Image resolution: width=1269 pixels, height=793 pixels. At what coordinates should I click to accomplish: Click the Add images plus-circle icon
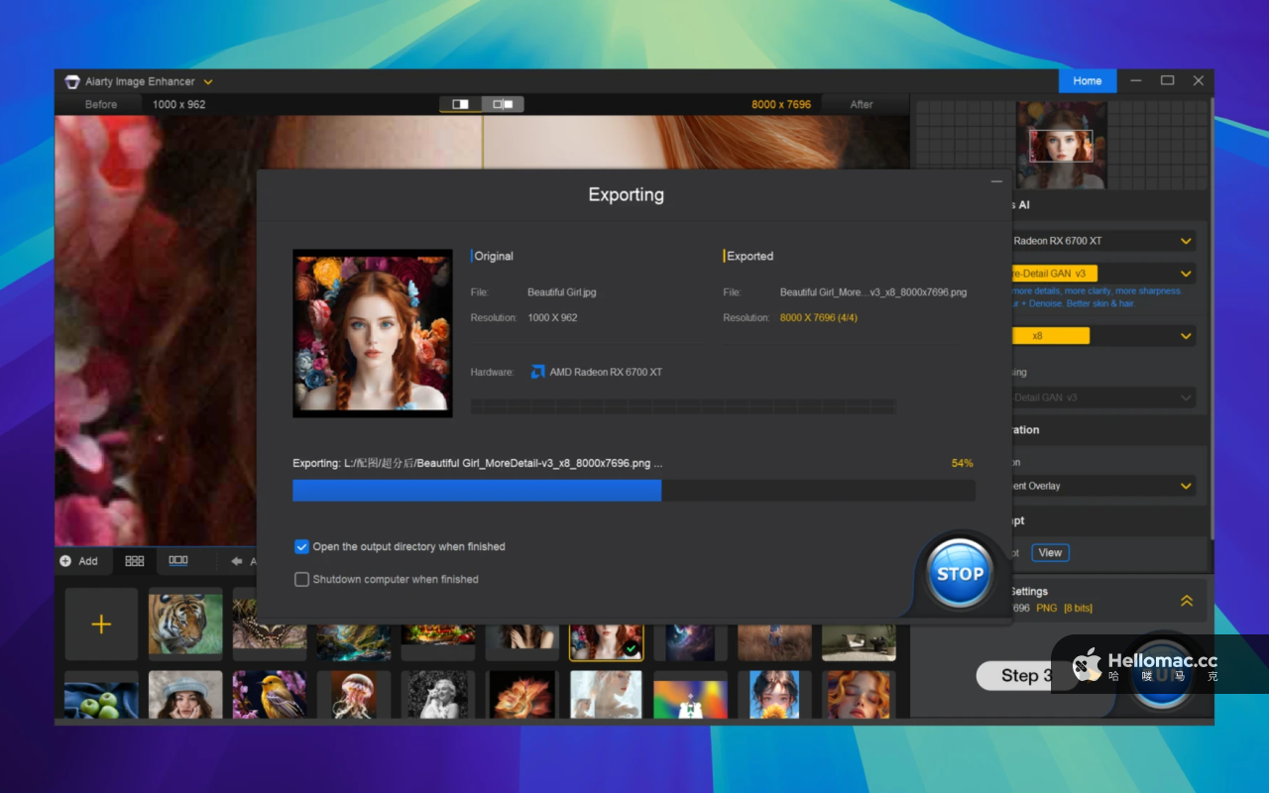(x=65, y=561)
